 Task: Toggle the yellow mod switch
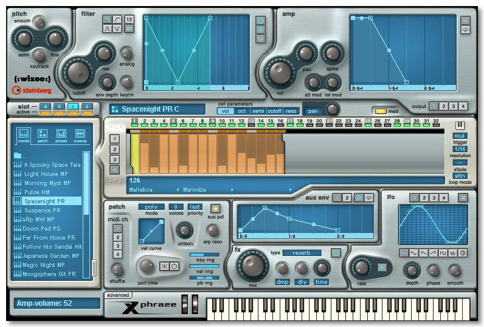click(381, 111)
